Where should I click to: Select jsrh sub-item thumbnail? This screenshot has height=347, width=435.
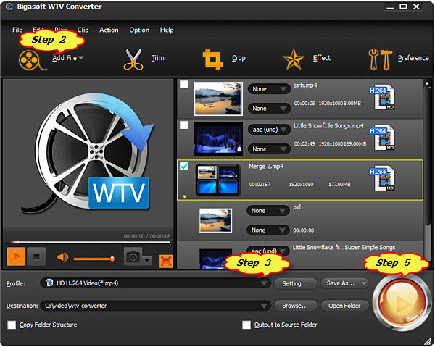[x=215, y=220]
